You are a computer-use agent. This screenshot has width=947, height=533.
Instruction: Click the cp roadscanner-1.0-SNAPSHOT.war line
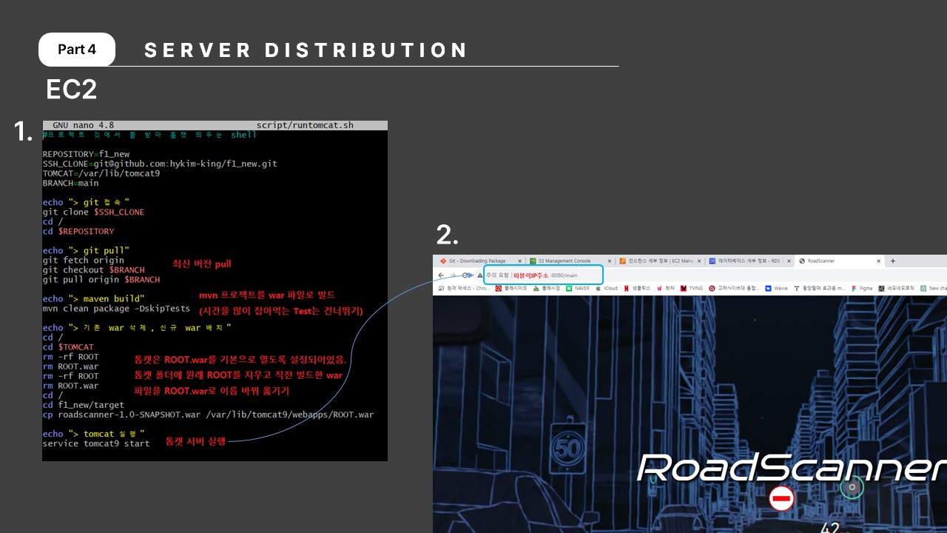(x=209, y=414)
